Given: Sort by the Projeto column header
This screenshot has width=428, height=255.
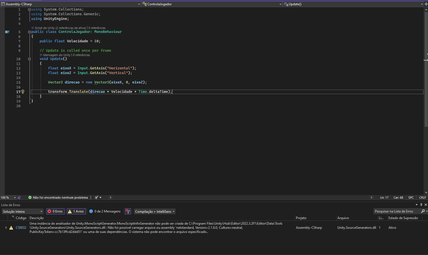Looking at the screenshot, I should tap(301, 218).
